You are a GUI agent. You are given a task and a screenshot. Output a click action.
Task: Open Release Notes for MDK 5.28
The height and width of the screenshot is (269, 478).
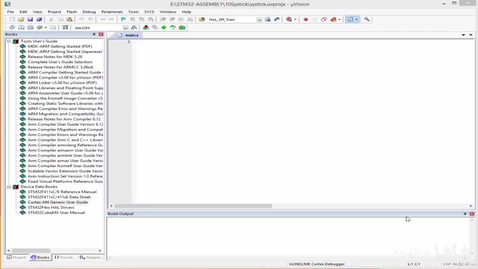tap(55, 57)
